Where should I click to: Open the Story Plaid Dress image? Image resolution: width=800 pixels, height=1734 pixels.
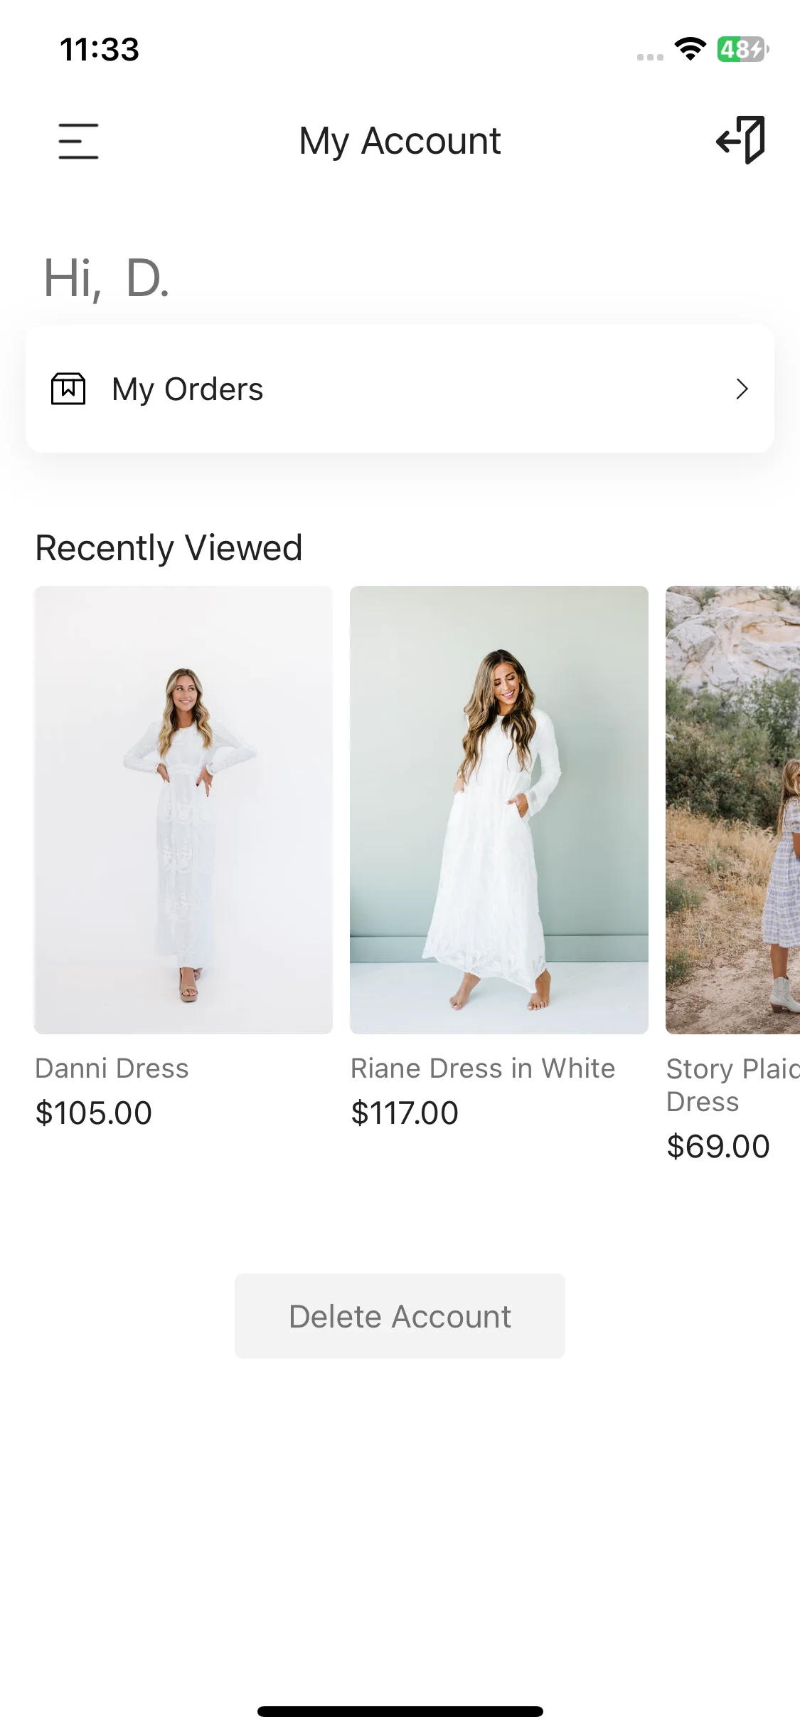pos(732,809)
